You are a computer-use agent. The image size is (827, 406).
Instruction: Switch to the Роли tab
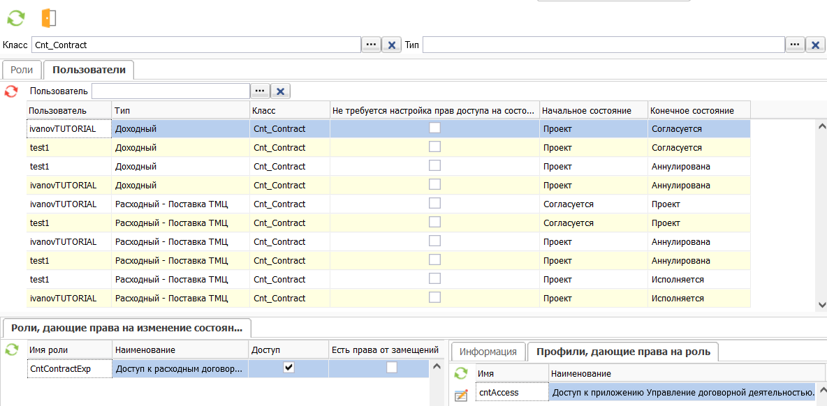(x=22, y=70)
